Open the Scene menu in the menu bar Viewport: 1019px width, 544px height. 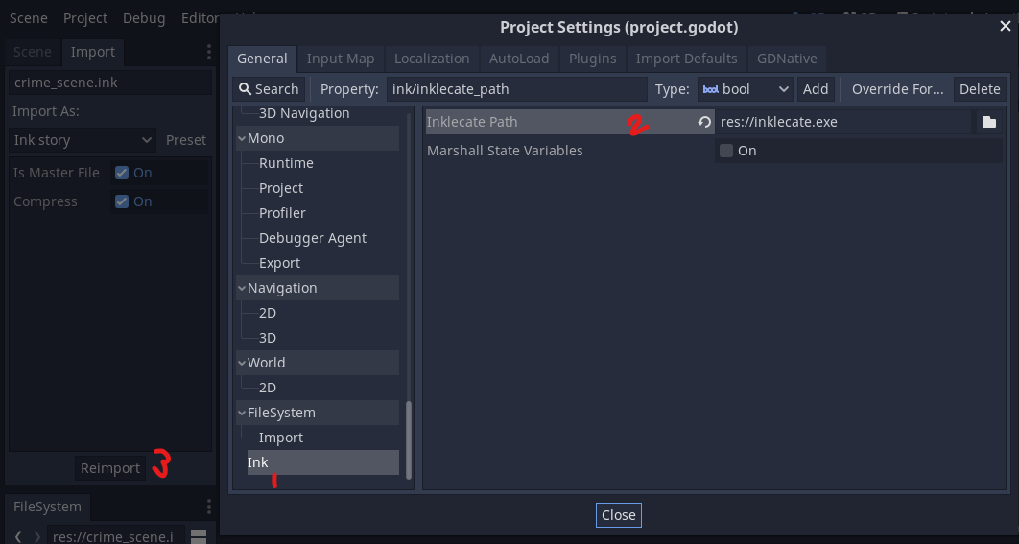click(x=29, y=18)
